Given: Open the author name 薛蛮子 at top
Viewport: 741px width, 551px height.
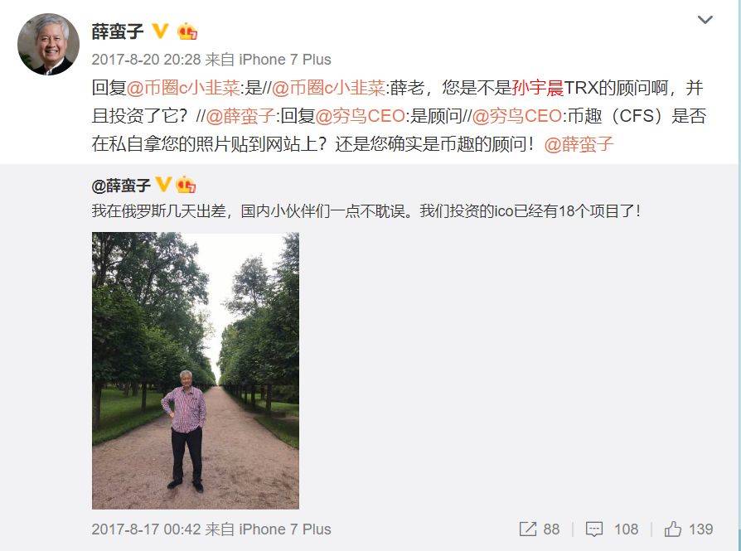Looking at the screenshot, I should [x=118, y=31].
